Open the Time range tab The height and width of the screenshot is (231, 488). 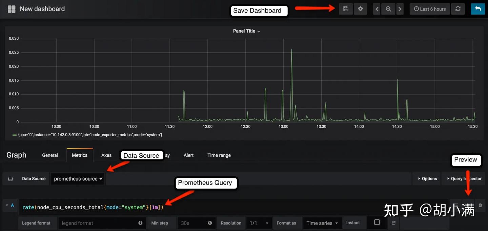point(219,155)
